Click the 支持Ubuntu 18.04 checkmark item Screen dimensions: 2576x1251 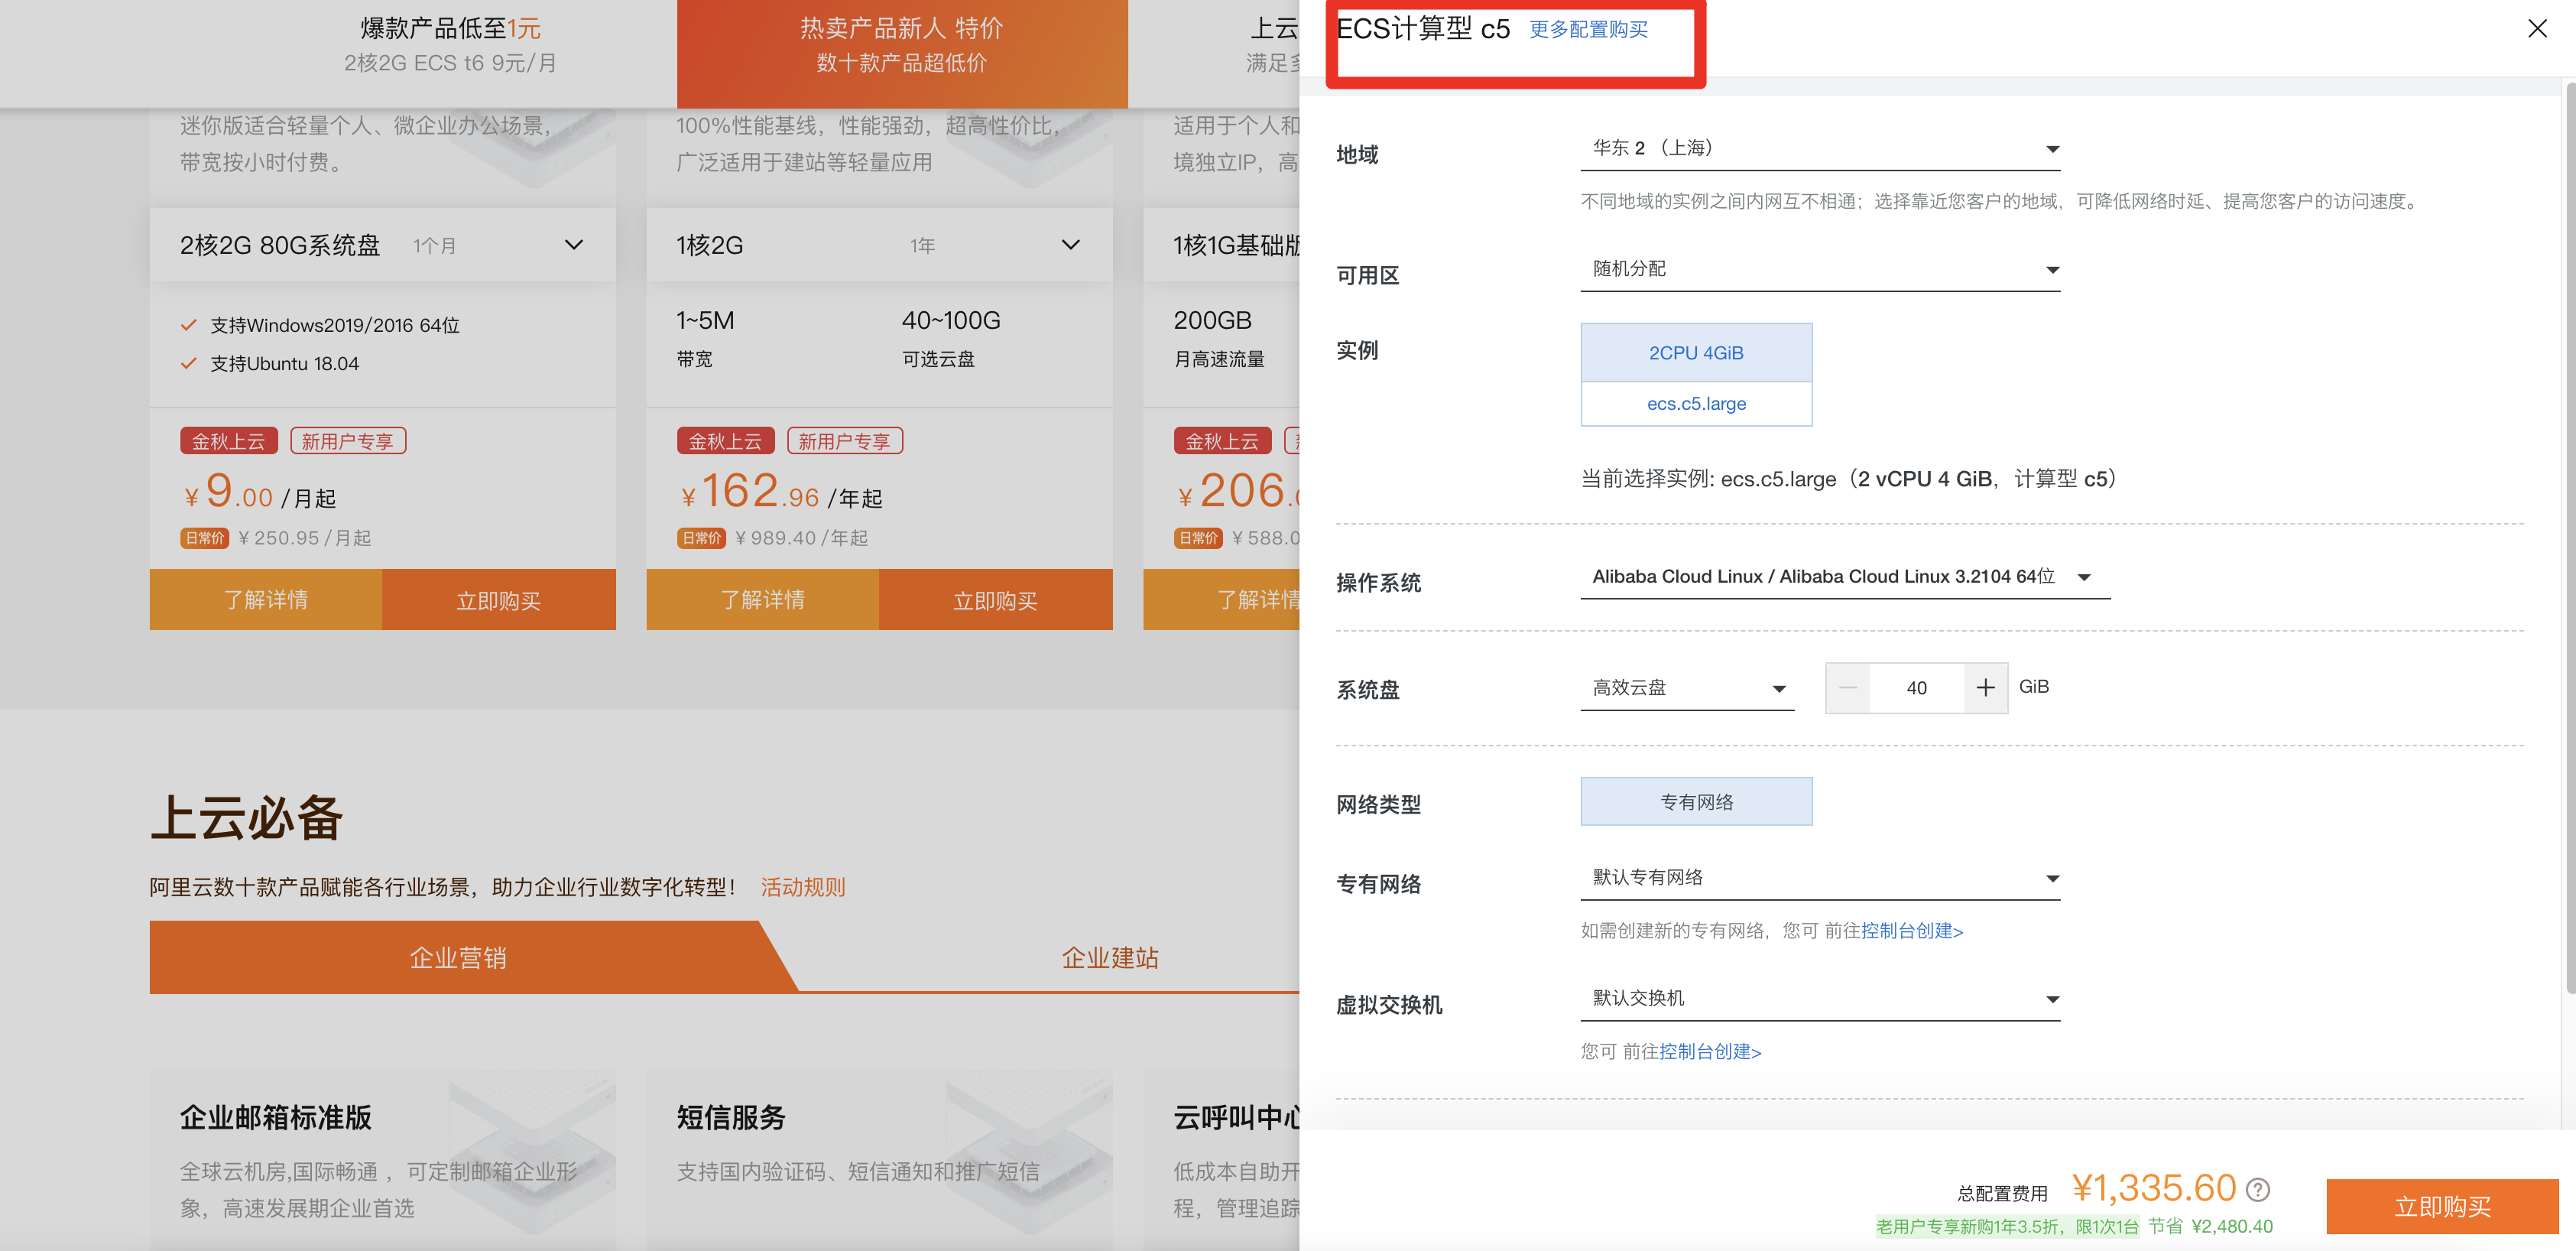point(270,364)
